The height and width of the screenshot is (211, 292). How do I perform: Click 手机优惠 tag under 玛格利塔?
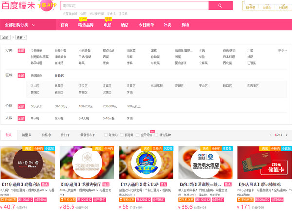(x=9, y=200)
